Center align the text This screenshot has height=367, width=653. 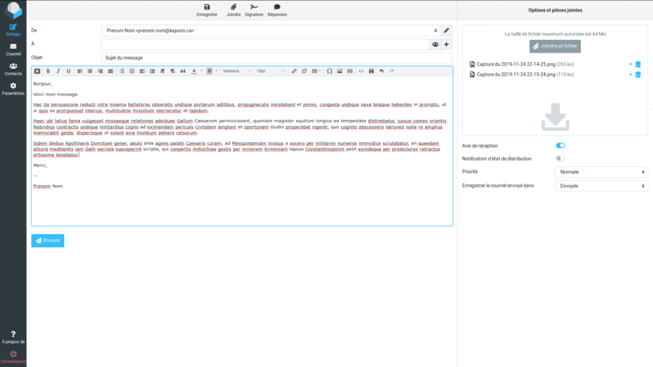[90, 71]
